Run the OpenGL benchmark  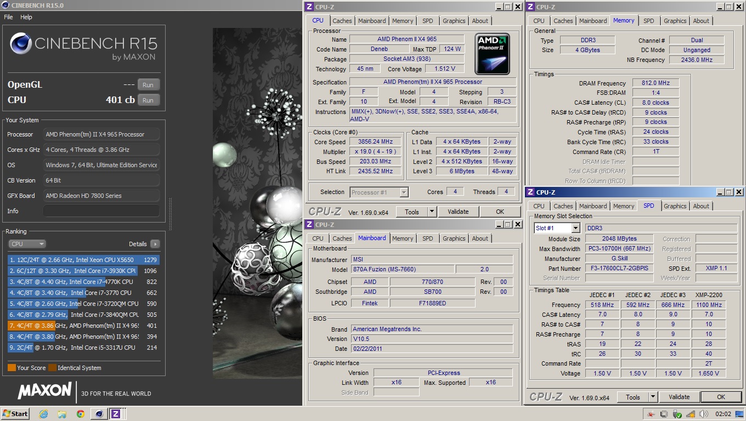tap(148, 85)
